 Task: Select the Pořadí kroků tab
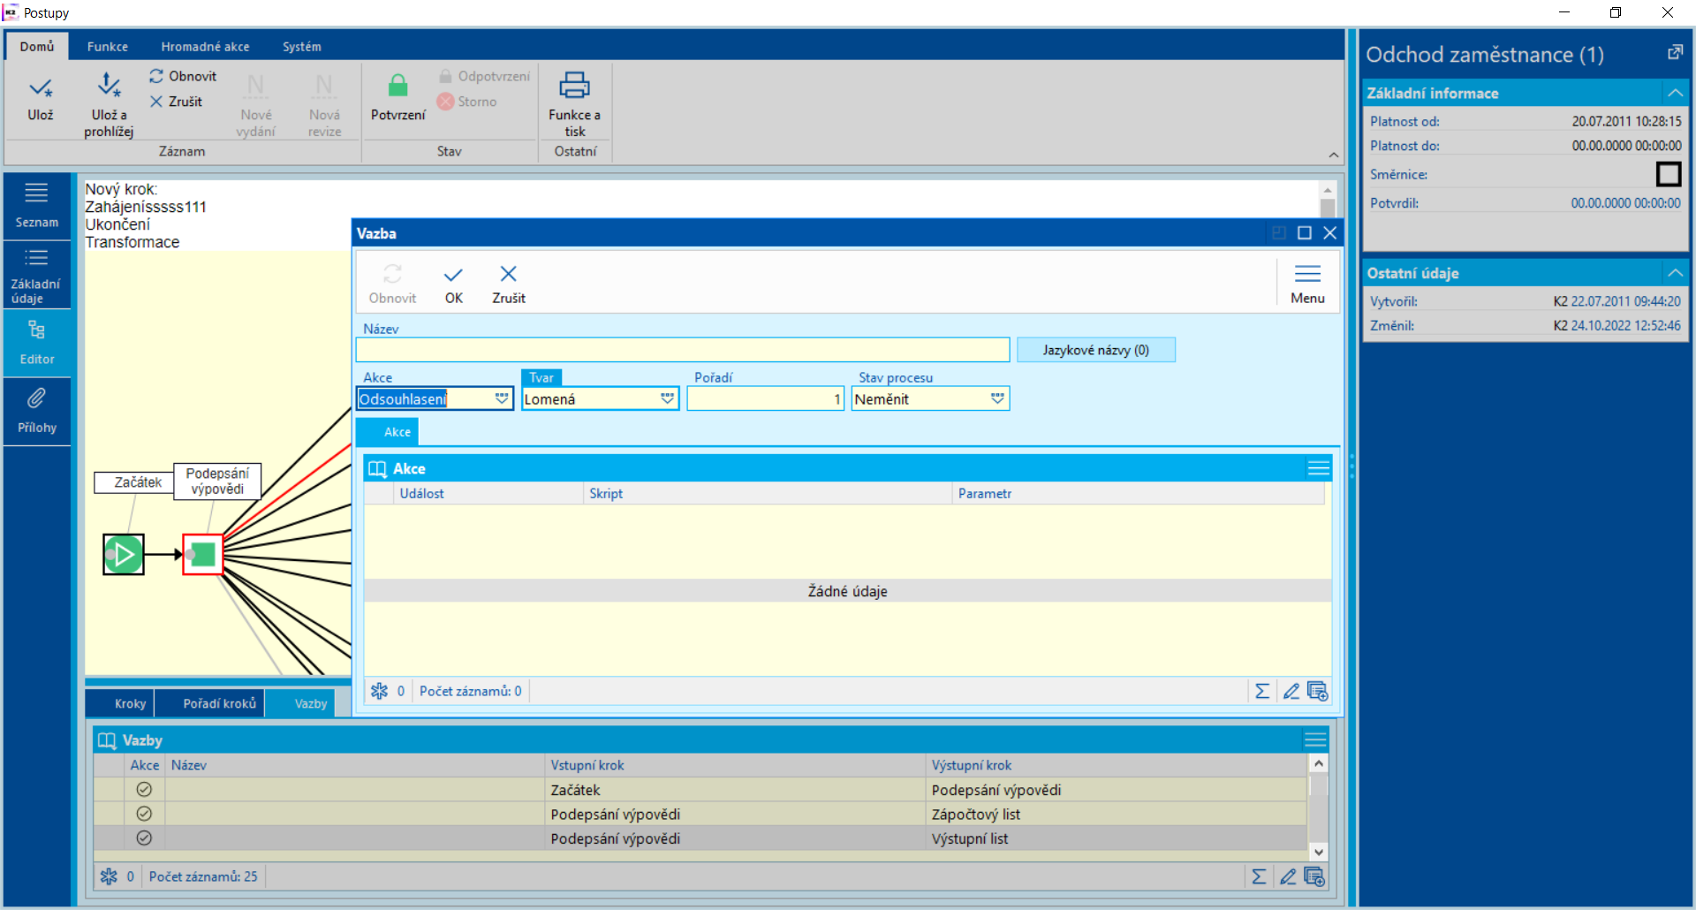pyautogui.click(x=219, y=703)
